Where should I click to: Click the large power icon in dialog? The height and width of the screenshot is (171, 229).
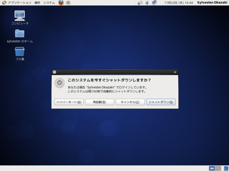pos(60,83)
